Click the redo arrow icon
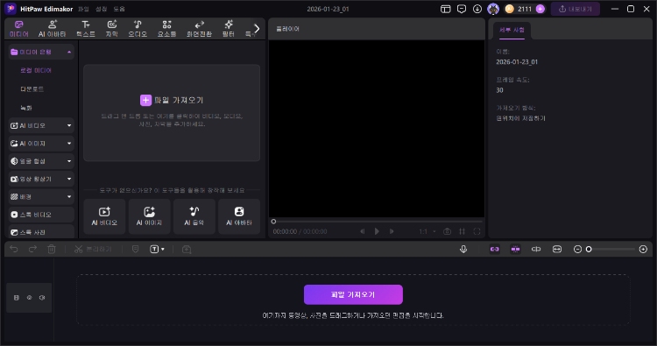Image resolution: width=657 pixels, height=346 pixels. pos(32,250)
